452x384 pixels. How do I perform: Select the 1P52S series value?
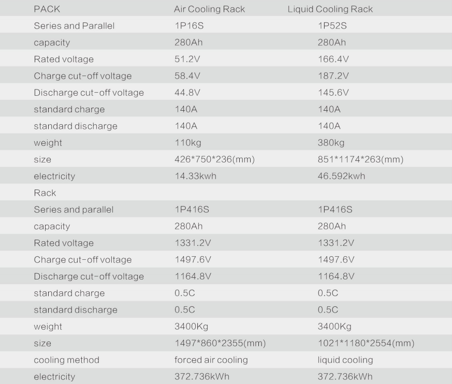coord(332,26)
